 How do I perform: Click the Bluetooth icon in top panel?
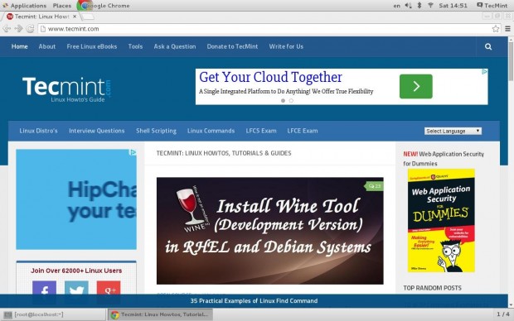pyautogui.click(x=419, y=5)
